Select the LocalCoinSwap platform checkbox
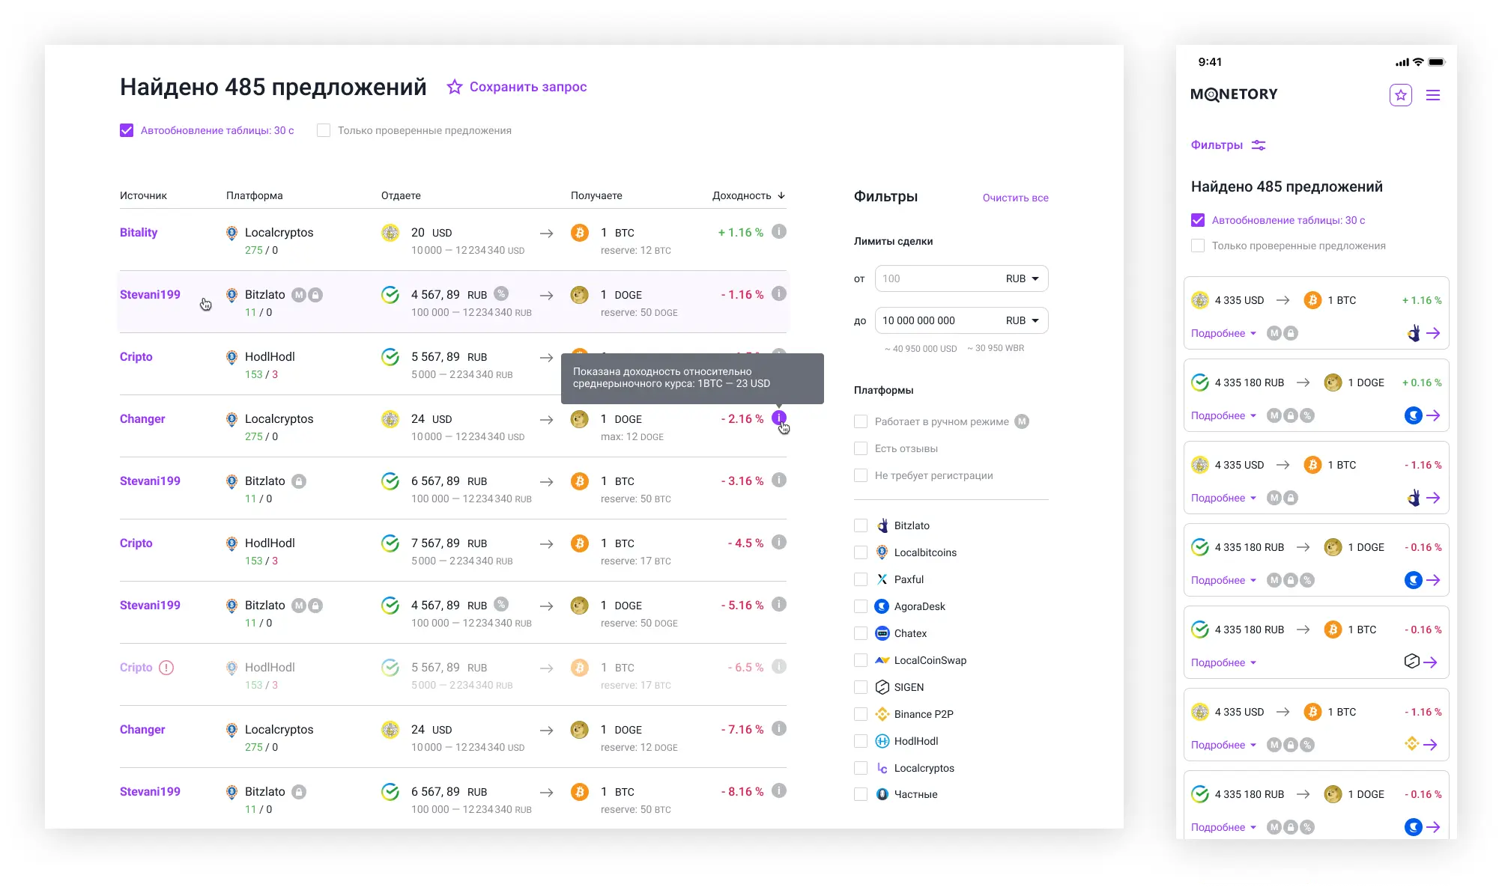 [861, 660]
